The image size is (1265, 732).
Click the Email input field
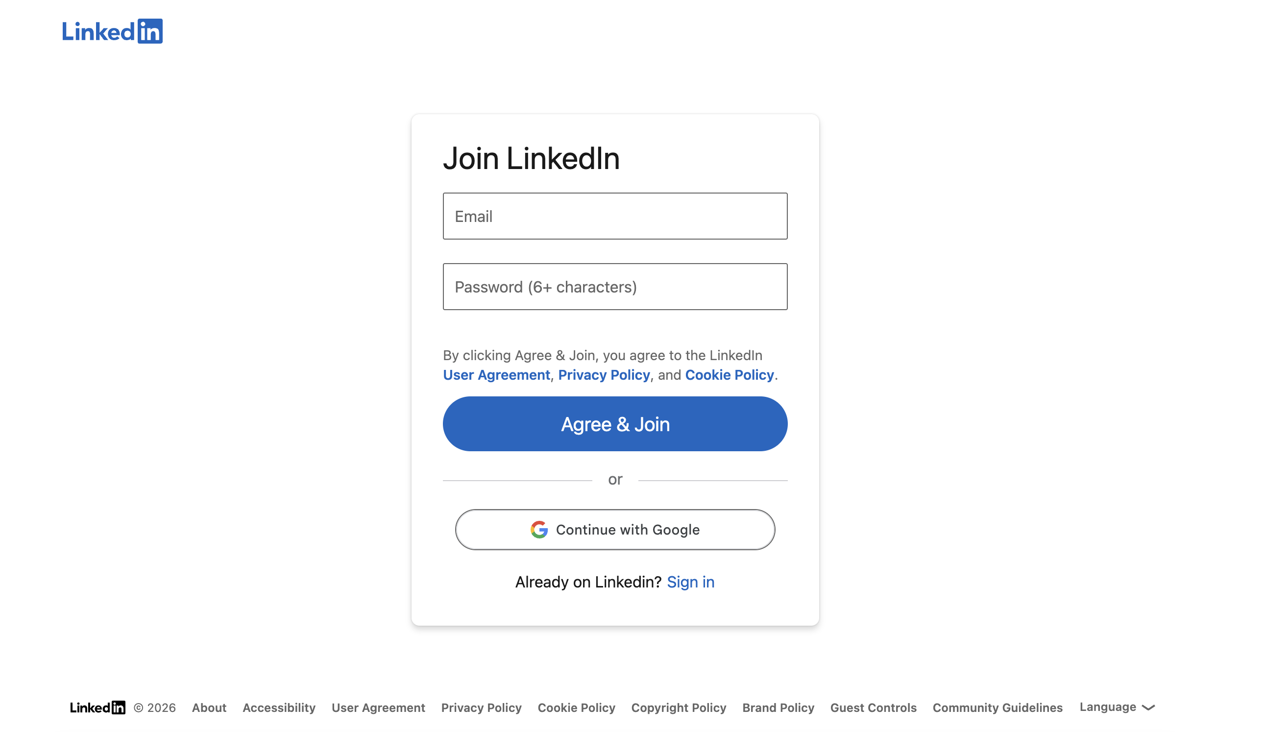coord(614,216)
